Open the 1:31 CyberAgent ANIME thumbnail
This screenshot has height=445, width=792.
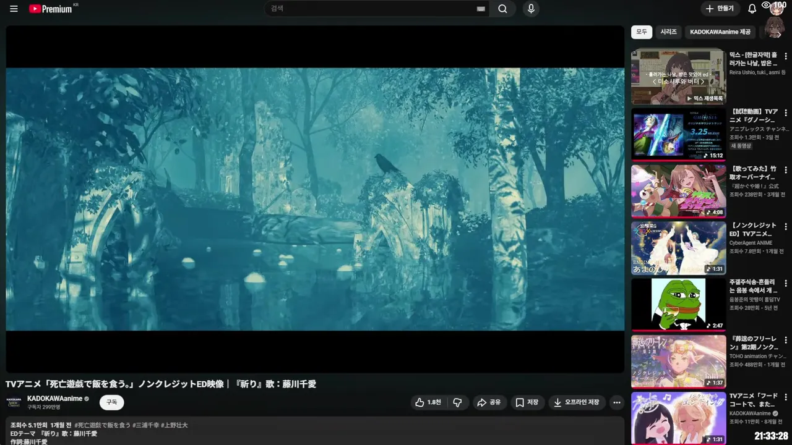click(678, 247)
